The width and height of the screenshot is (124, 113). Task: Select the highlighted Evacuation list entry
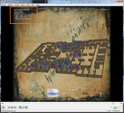[x=52, y=94]
